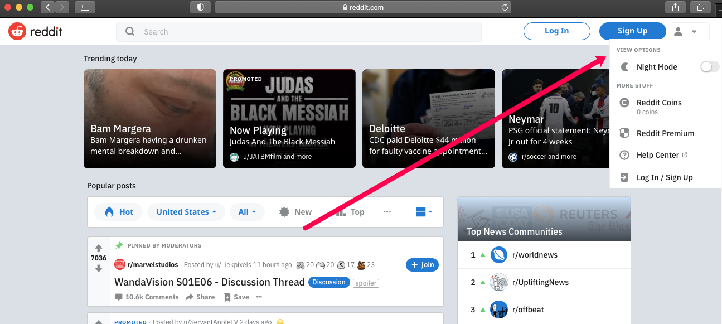The height and width of the screenshot is (324, 722).
Task: Click the Reddit snoo logo icon
Action: click(17, 31)
